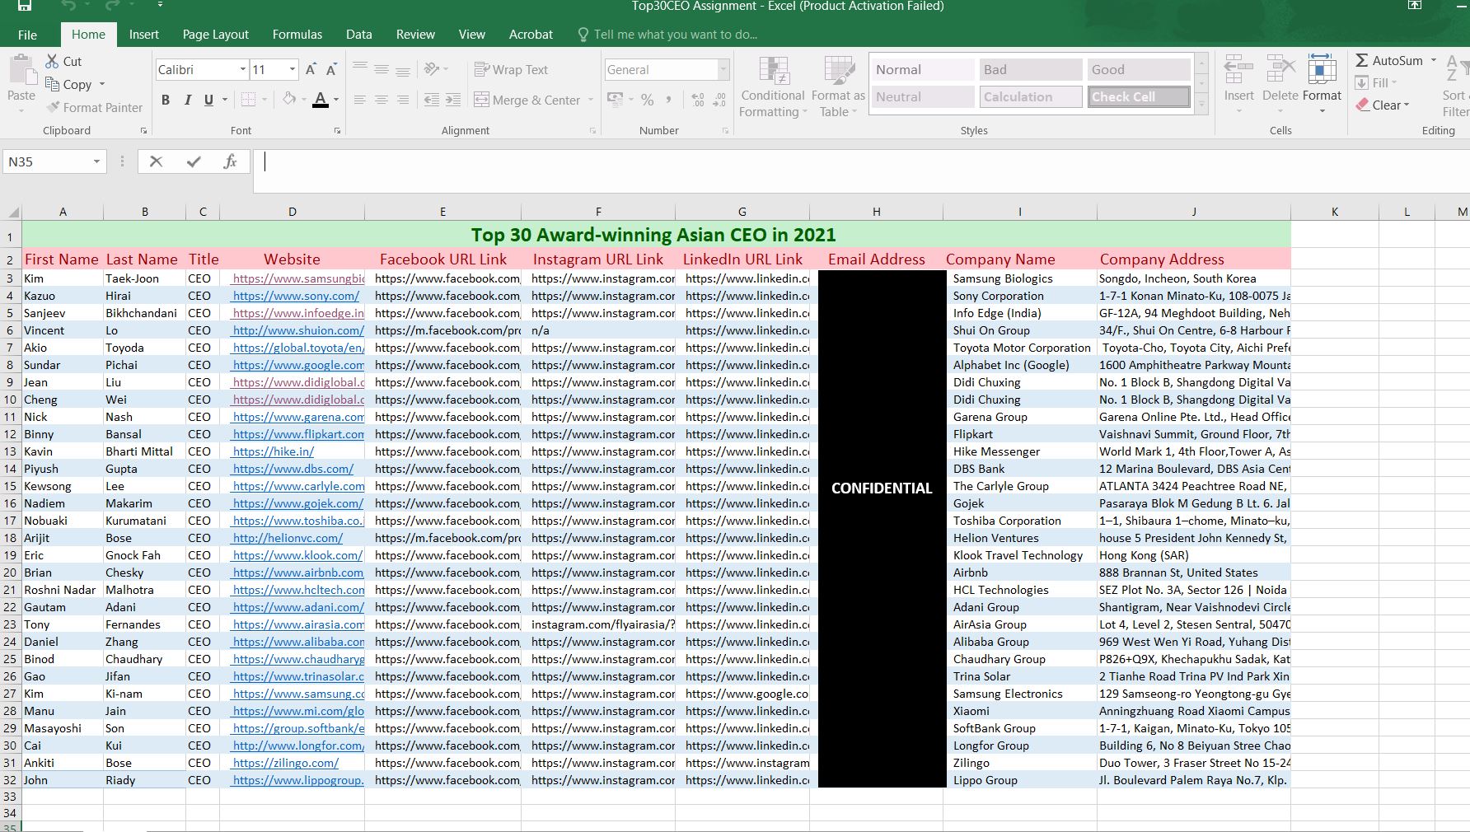The height and width of the screenshot is (832, 1470).
Task: Toggle Italic formatting
Action: (x=187, y=100)
